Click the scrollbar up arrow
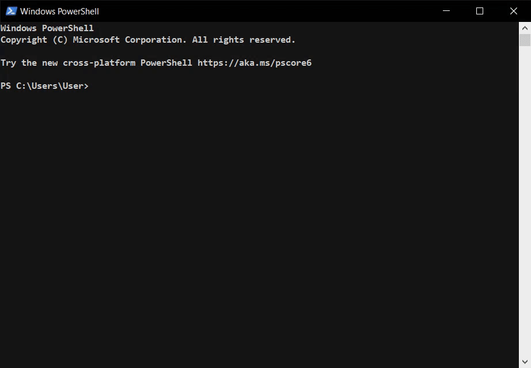Viewport: 531px width, 368px height. (x=525, y=28)
